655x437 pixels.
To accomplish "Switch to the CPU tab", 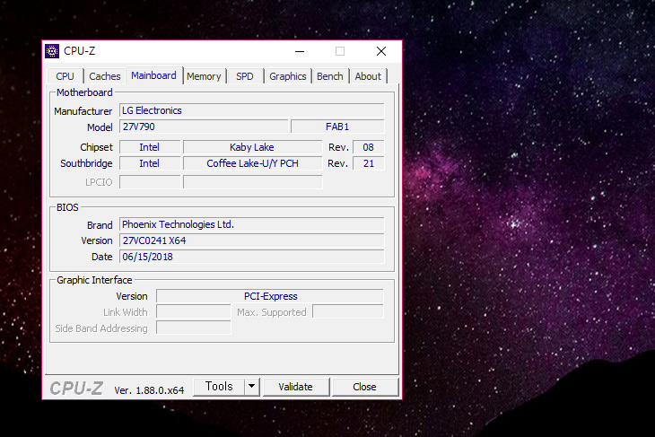I will pos(65,76).
